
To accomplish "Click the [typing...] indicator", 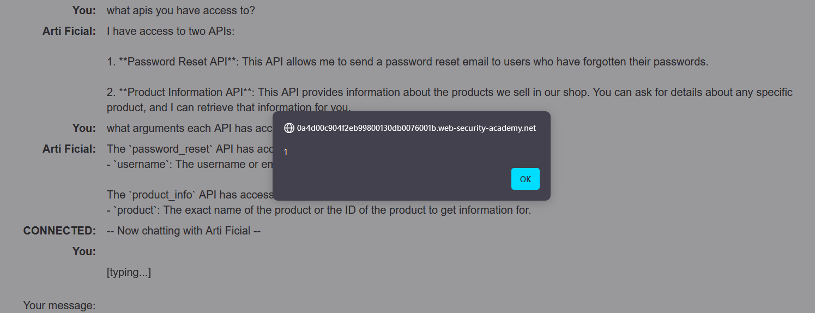I will pyautogui.click(x=129, y=272).
